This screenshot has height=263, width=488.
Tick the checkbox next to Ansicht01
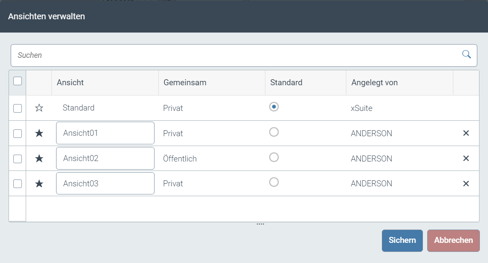coord(17,133)
